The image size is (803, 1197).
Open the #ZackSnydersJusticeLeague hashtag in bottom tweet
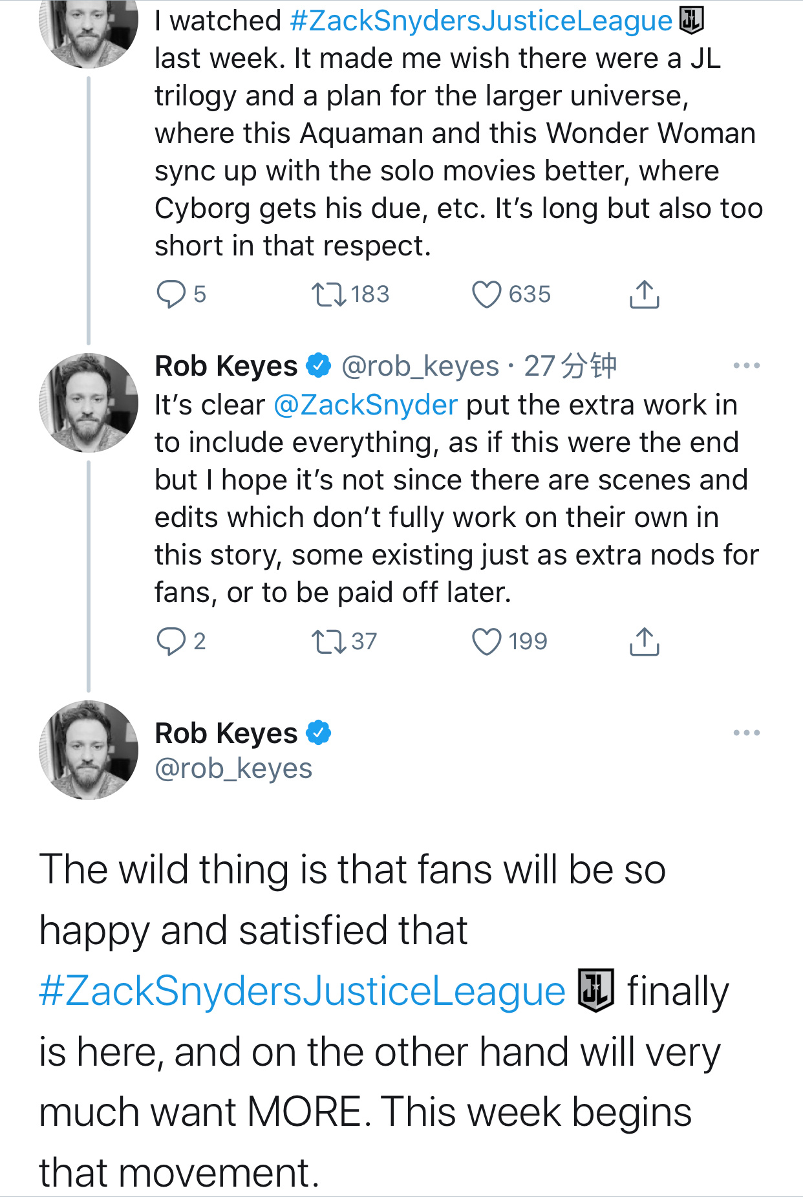302,991
